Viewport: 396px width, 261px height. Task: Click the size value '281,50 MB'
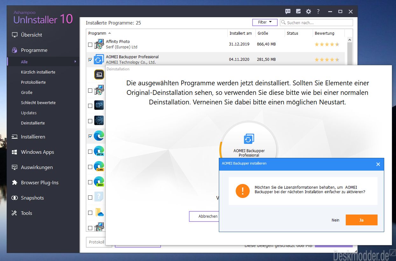click(x=266, y=60)
